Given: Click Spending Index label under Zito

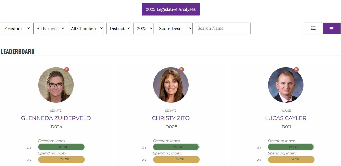Looking at the screenshot, I should tap(167, 153).
